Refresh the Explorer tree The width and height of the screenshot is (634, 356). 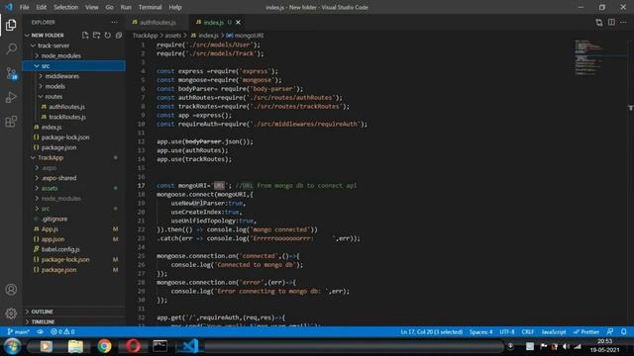tap(108, 36)
